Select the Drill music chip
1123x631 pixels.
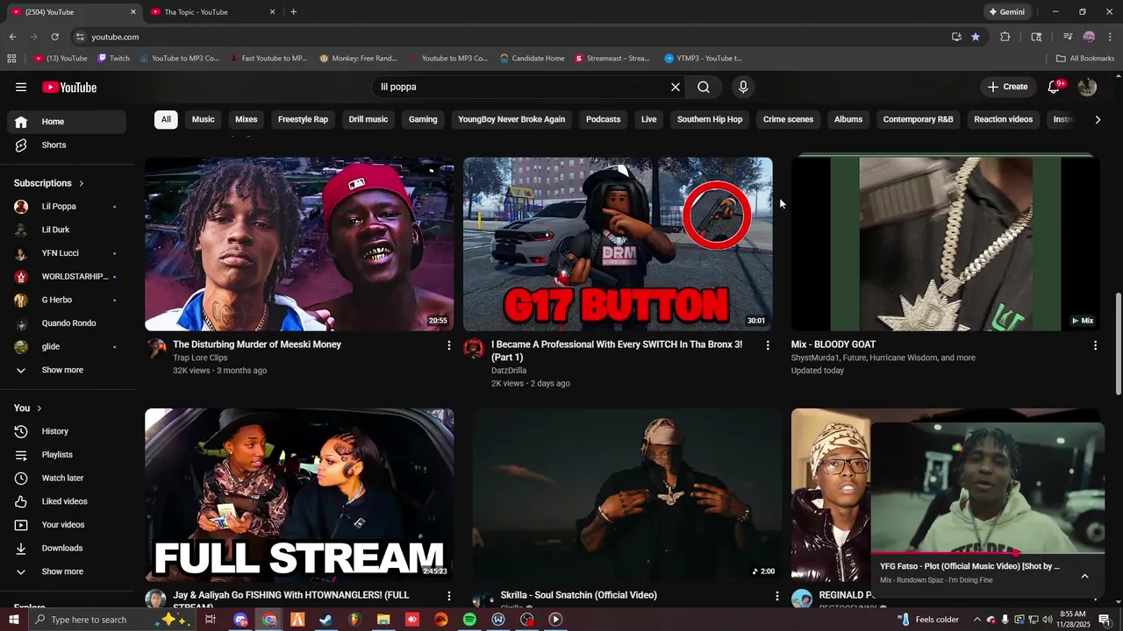click(368, 119)
